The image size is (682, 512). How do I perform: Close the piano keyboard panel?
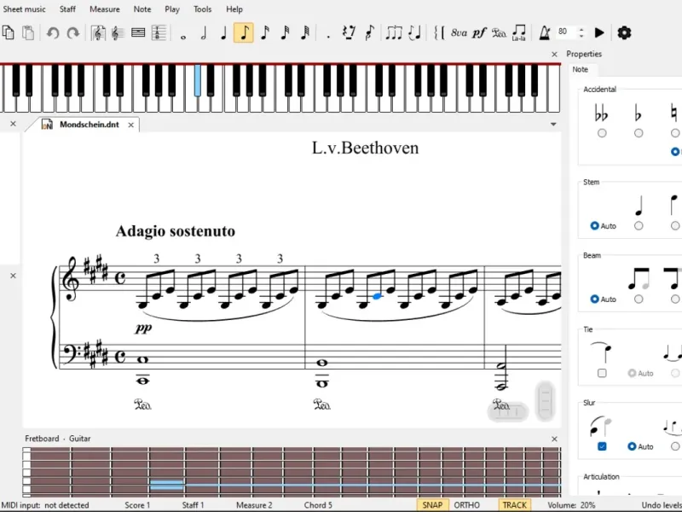[x=554, y=55]
